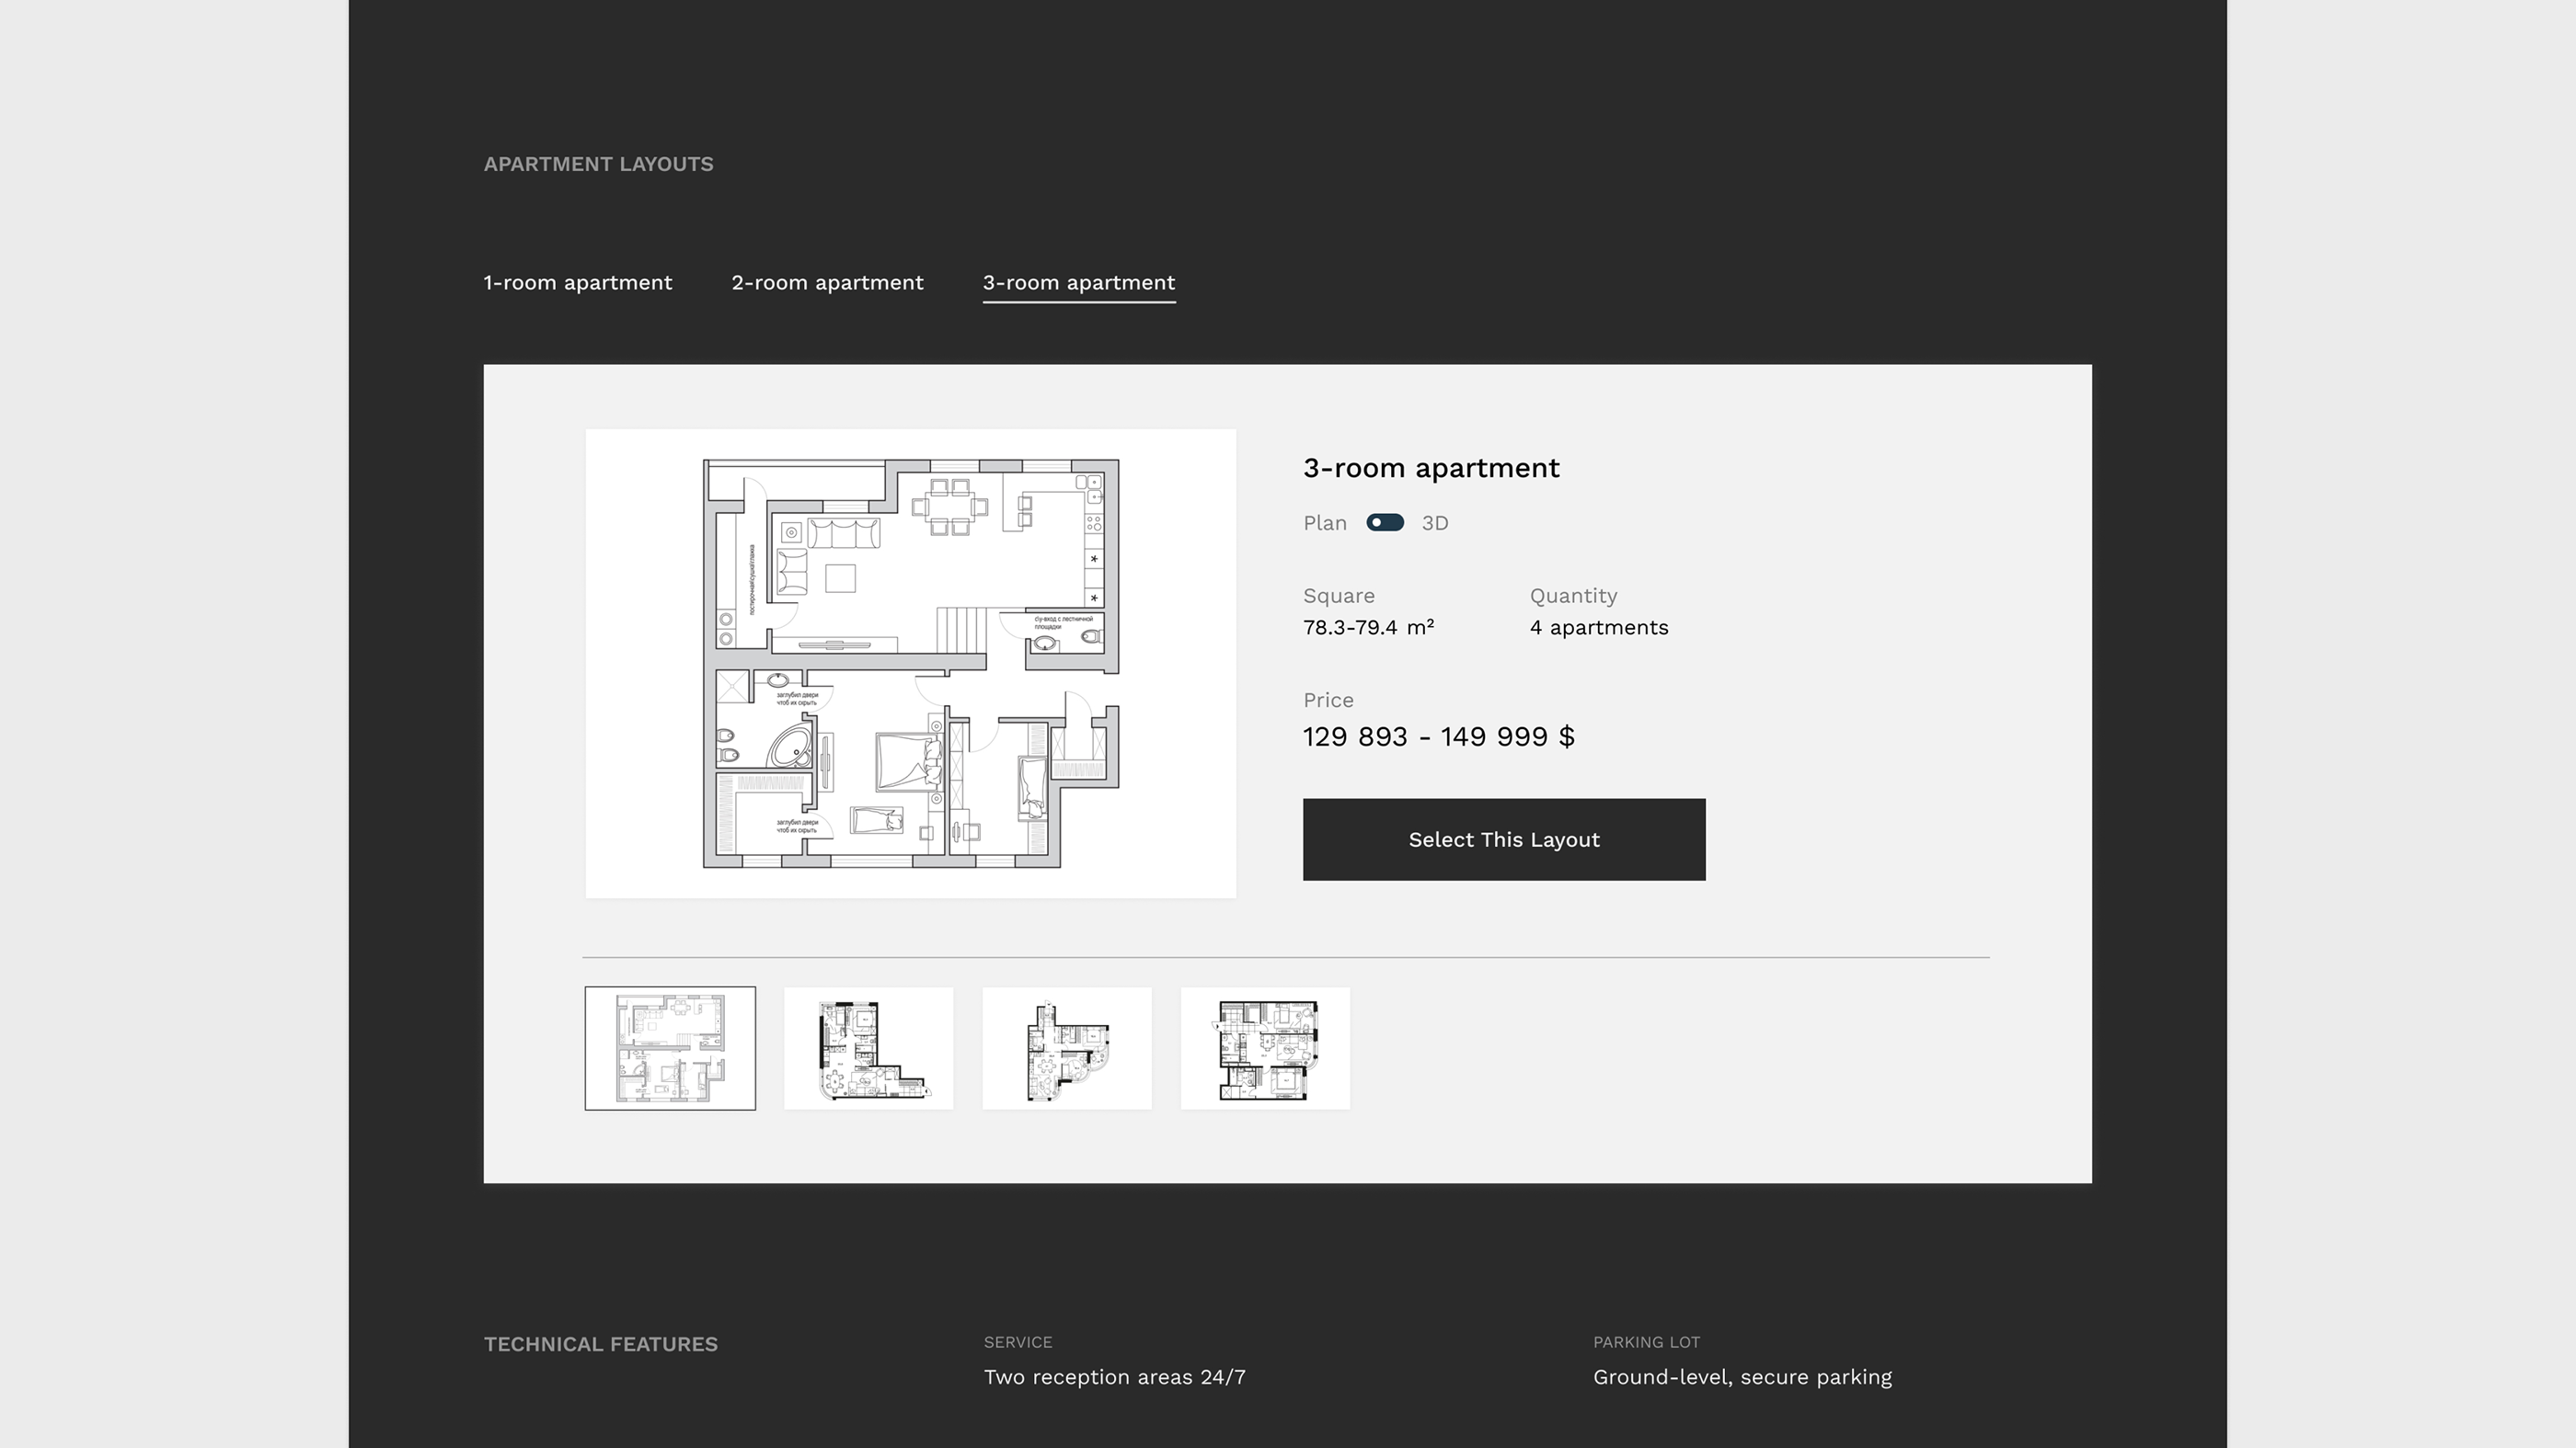Click the Plan label beside the switch
Screen dimensions: 2576x1448
1324,524
